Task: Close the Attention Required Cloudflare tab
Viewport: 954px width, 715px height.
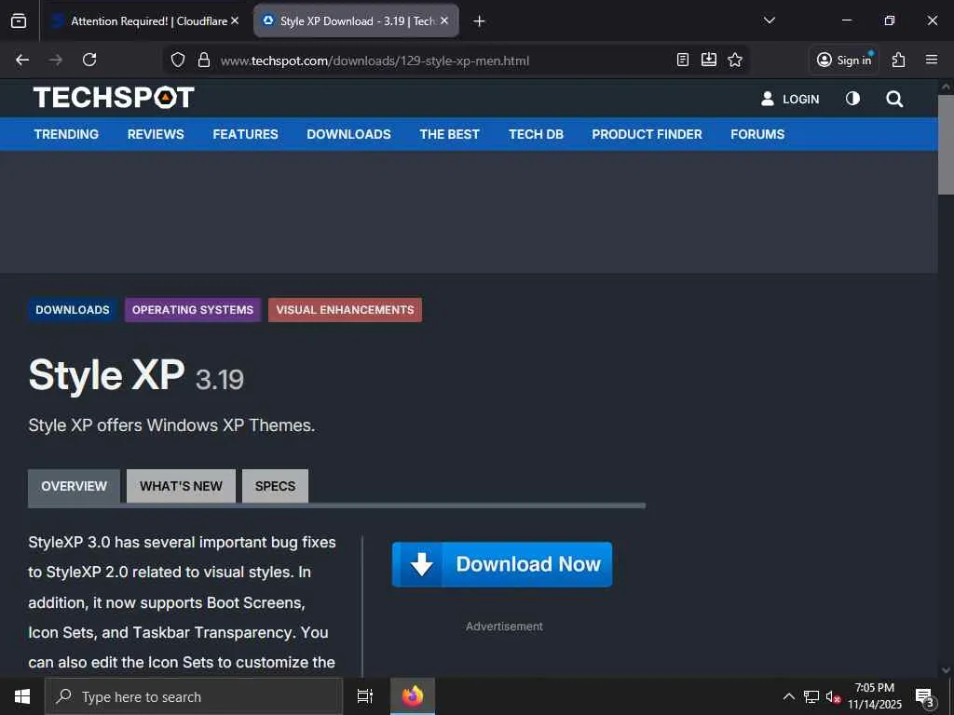Action: click(235, 20)
